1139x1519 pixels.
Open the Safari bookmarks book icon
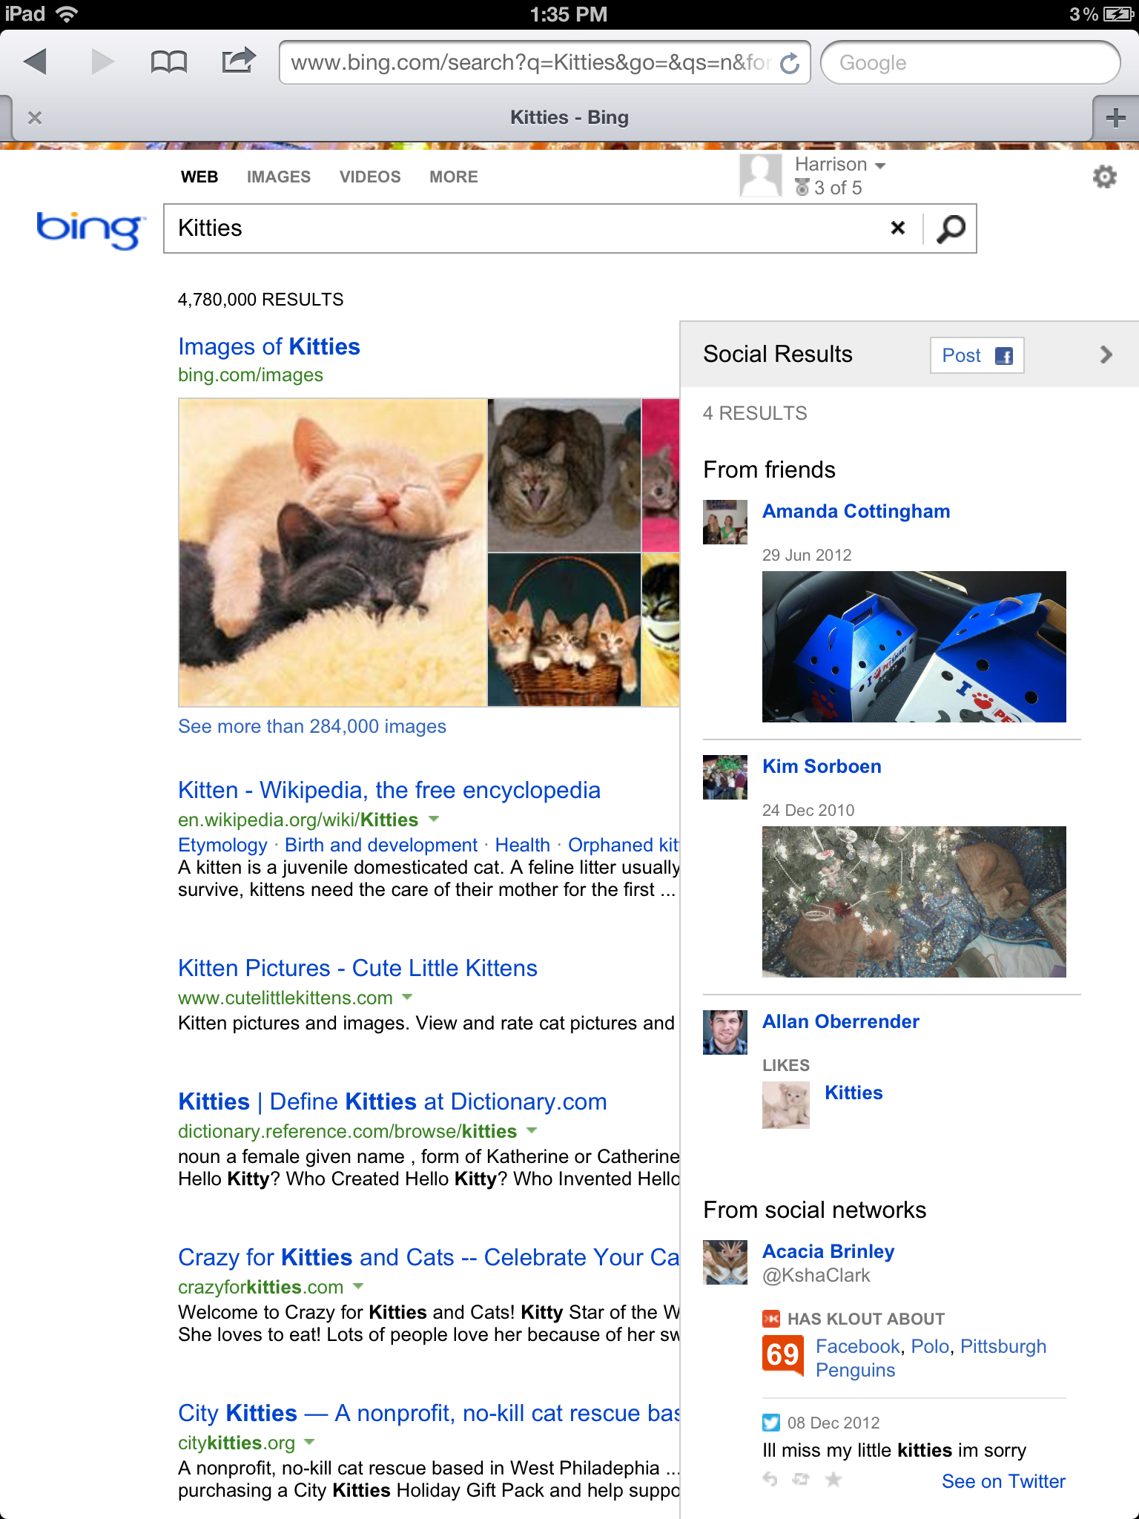point(168,62)
